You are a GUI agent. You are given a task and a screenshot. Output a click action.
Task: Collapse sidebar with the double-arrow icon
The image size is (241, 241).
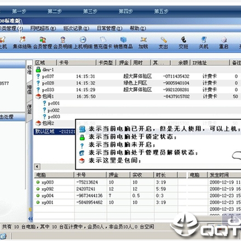coord(30,218)
